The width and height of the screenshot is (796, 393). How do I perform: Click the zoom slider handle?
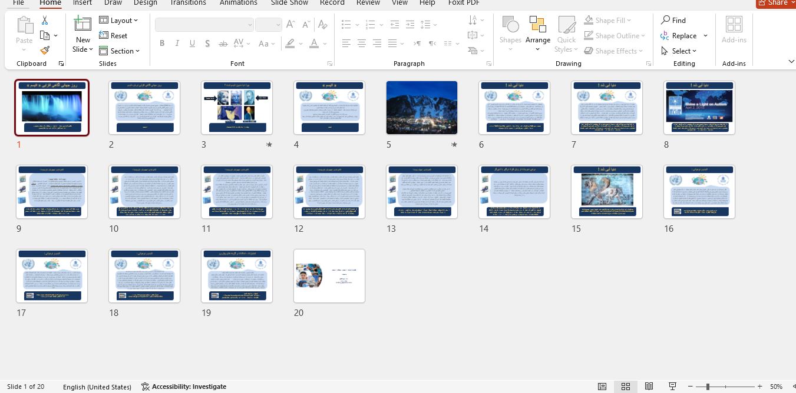(x=708, y=387)
